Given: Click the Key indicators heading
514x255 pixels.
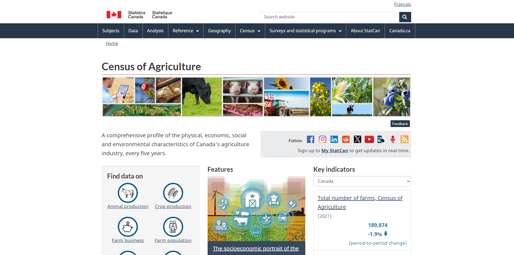Looking at the screenshot, I should click(334, 170).
